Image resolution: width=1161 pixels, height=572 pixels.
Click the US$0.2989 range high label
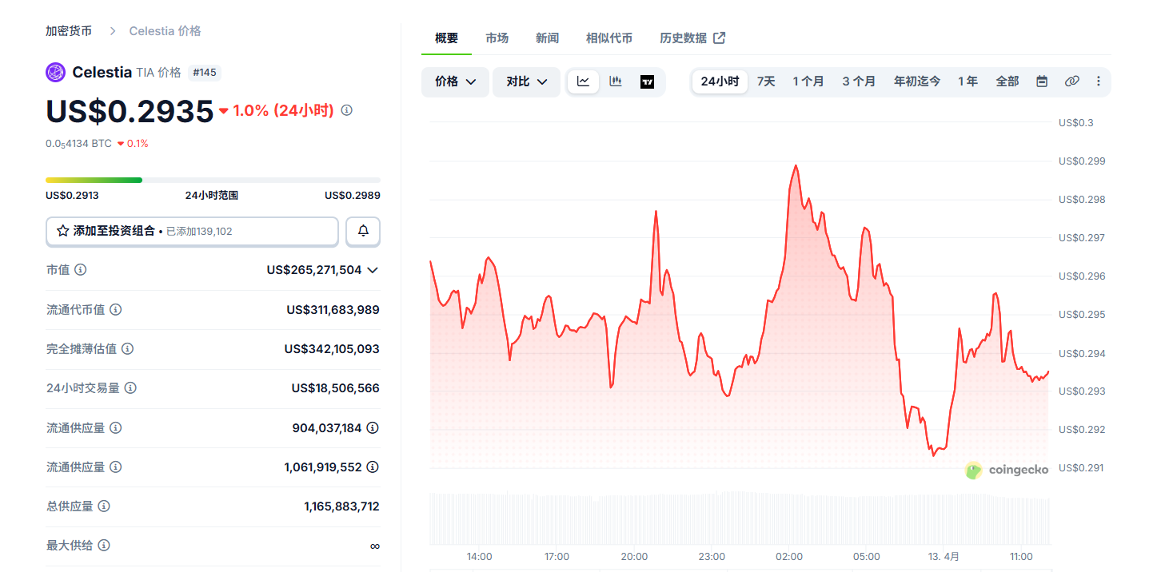tap(353, 195)
